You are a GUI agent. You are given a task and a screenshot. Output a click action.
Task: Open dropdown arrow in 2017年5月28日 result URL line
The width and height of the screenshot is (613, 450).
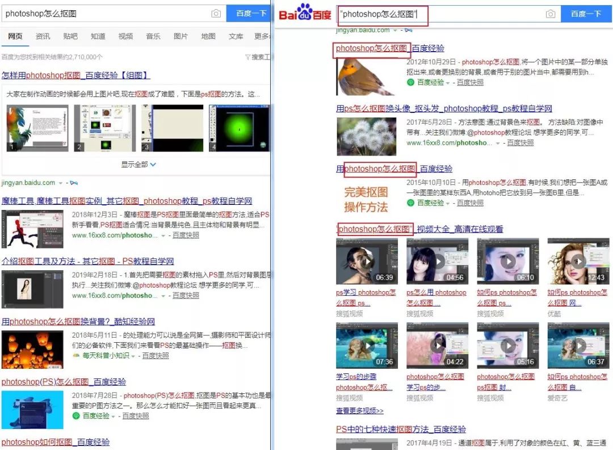[x=498, y=143]
